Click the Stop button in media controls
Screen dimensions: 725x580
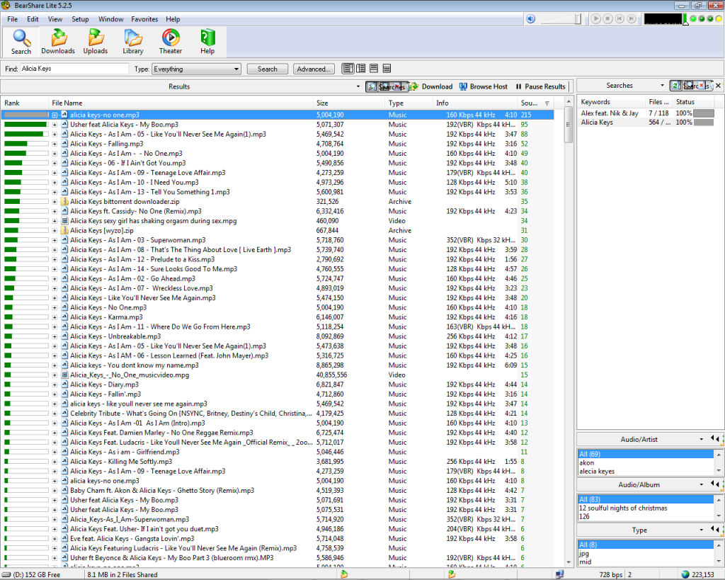tap(608, 19)
